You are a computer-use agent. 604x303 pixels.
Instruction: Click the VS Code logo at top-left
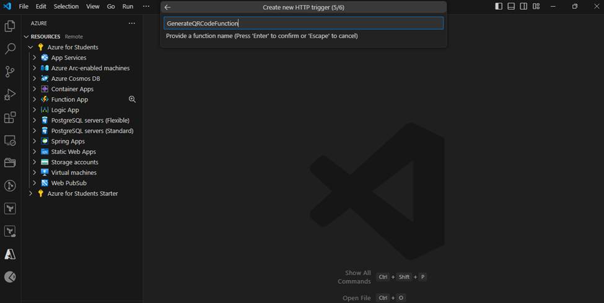(x=7, y=6)
